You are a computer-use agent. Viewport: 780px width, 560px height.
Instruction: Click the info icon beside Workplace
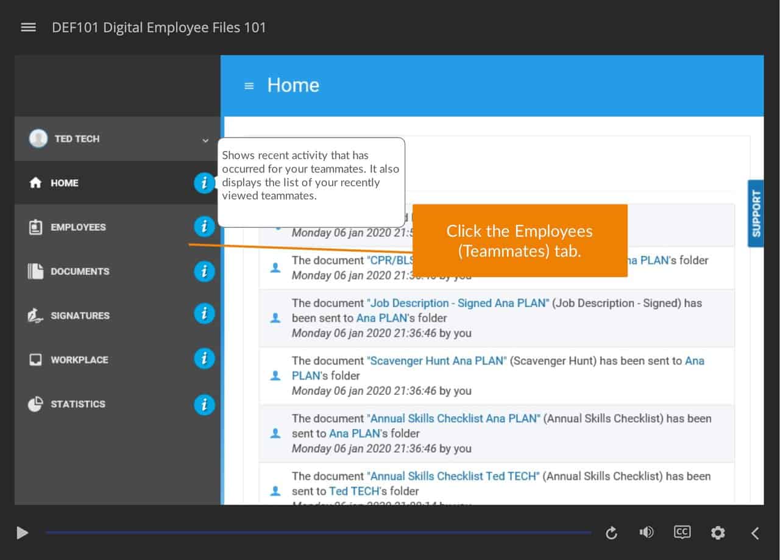(x=204, y=359)
